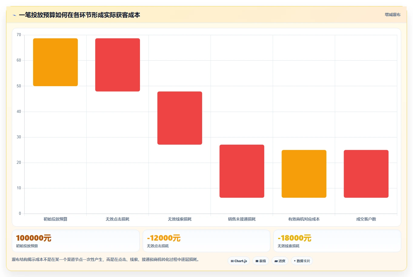Screen dimensions: 413x277
Task: Select the Chart.js tag chip
Action: 239,261
